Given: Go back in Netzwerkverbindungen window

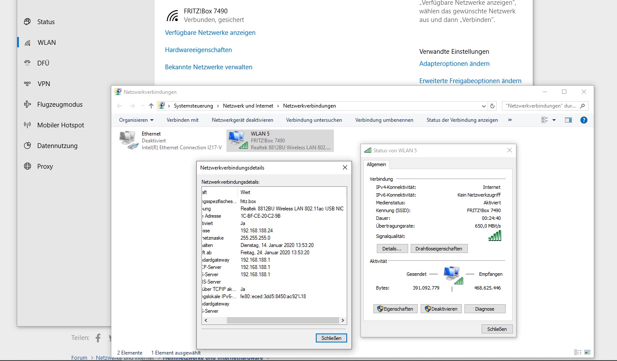Looking at the screenshot, I should (x=119, y=106).
